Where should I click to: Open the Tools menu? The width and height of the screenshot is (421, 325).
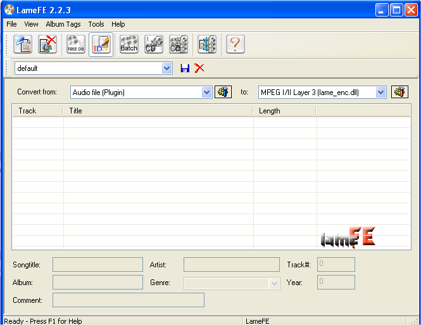coord(96,24)
